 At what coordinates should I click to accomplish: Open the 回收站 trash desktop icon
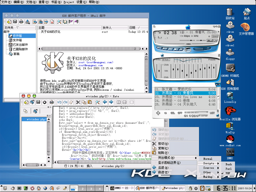tap(230, 14)
